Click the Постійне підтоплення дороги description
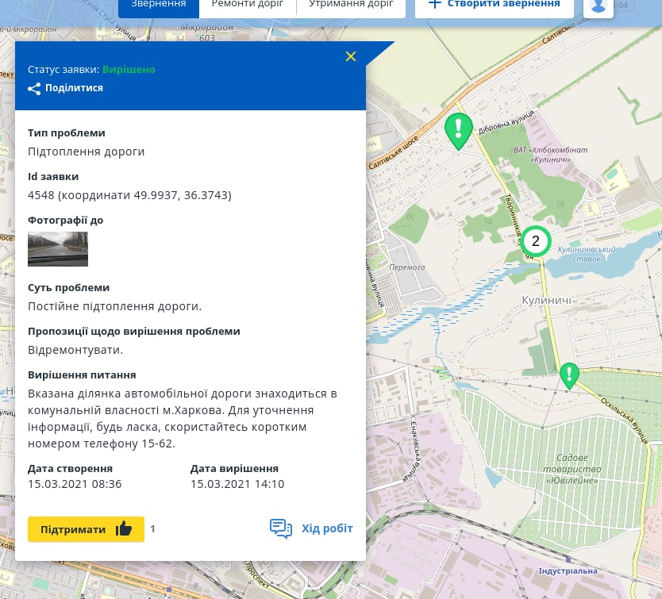The width and height of the screenshot is (662, 599). 115,306
